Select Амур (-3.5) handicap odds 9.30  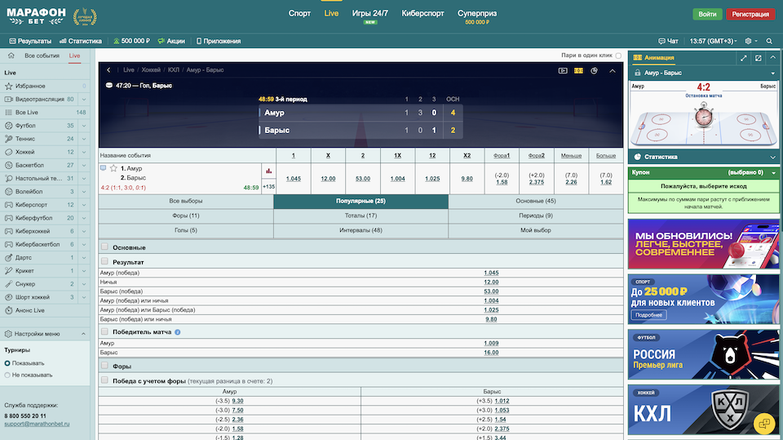237,401
